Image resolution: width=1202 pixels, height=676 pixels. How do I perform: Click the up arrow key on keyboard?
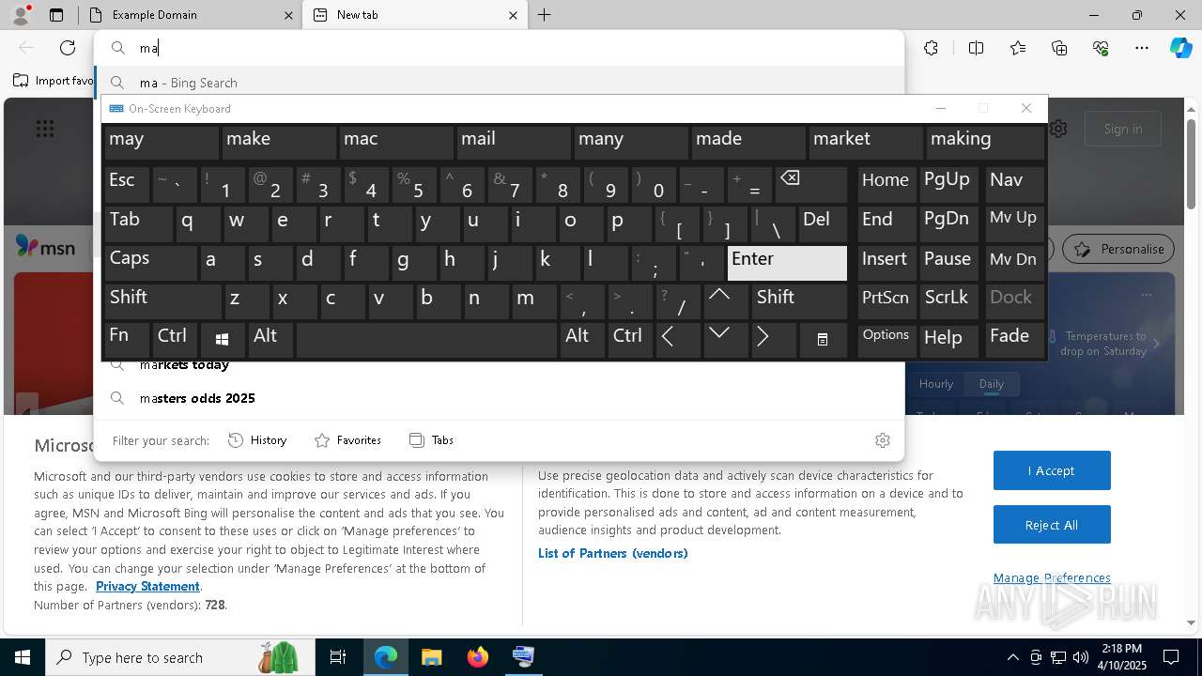point(727,300)
